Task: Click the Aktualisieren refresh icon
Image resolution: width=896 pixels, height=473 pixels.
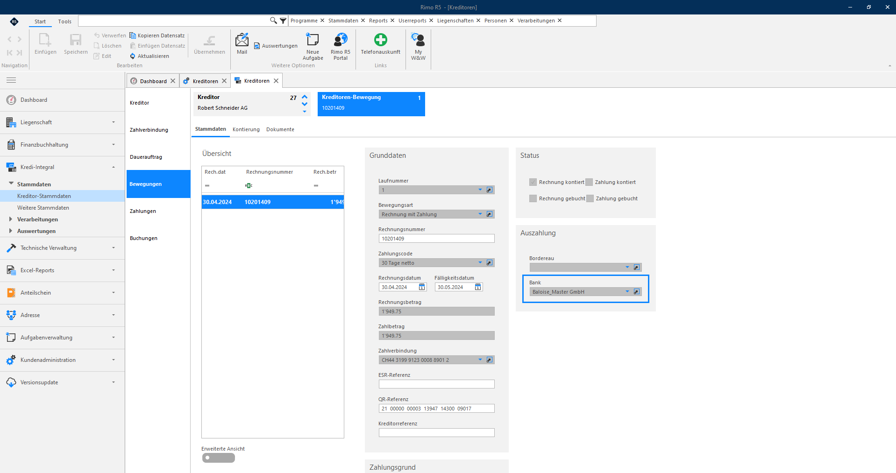Action: coord(133,56)
